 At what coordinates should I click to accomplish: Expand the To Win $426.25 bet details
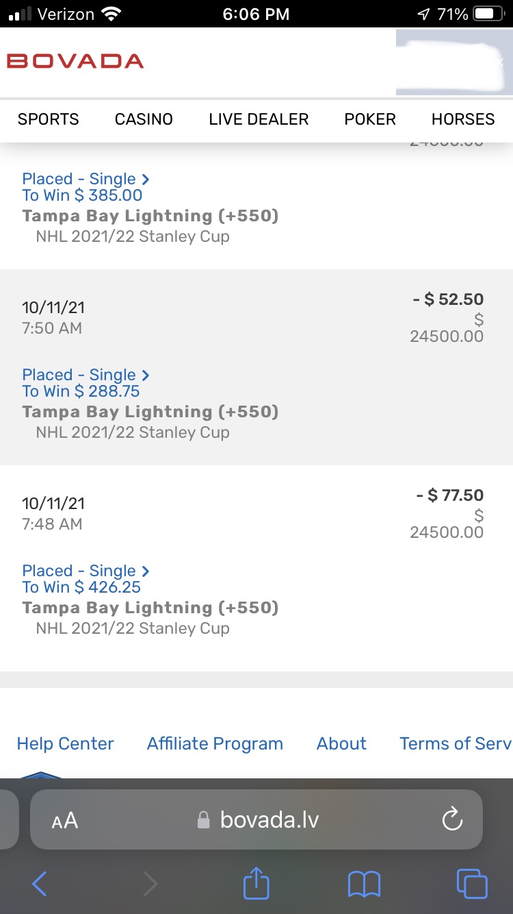[x=85, y=571]
